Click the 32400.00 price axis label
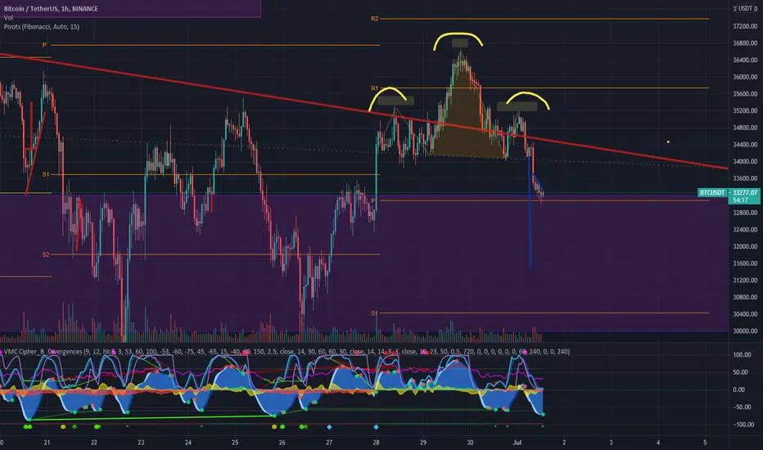Image resolution: width=763 pixels, height=450 pixels. [745, 230]
